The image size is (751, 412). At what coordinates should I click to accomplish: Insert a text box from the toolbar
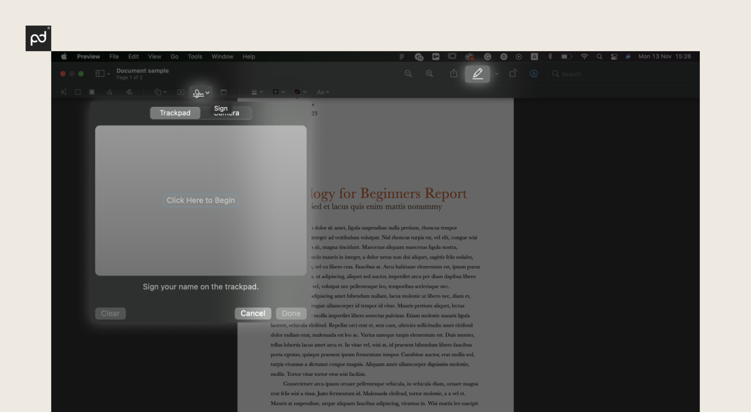181,92
